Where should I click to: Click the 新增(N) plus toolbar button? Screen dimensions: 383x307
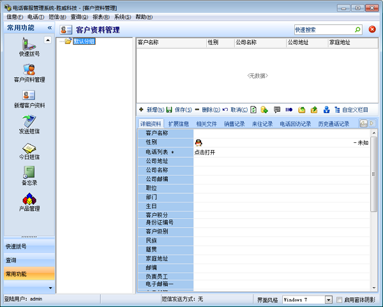pyautogui.click(x=152, y=110)
